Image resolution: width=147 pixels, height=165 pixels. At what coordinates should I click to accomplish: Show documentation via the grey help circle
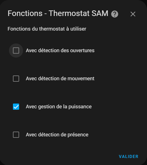pos(115,14)
